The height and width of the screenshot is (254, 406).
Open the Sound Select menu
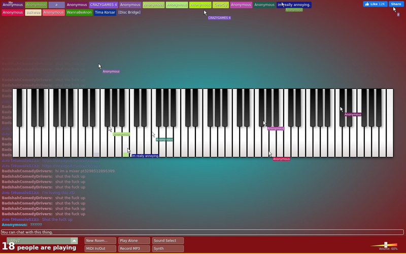pos(168,240)
